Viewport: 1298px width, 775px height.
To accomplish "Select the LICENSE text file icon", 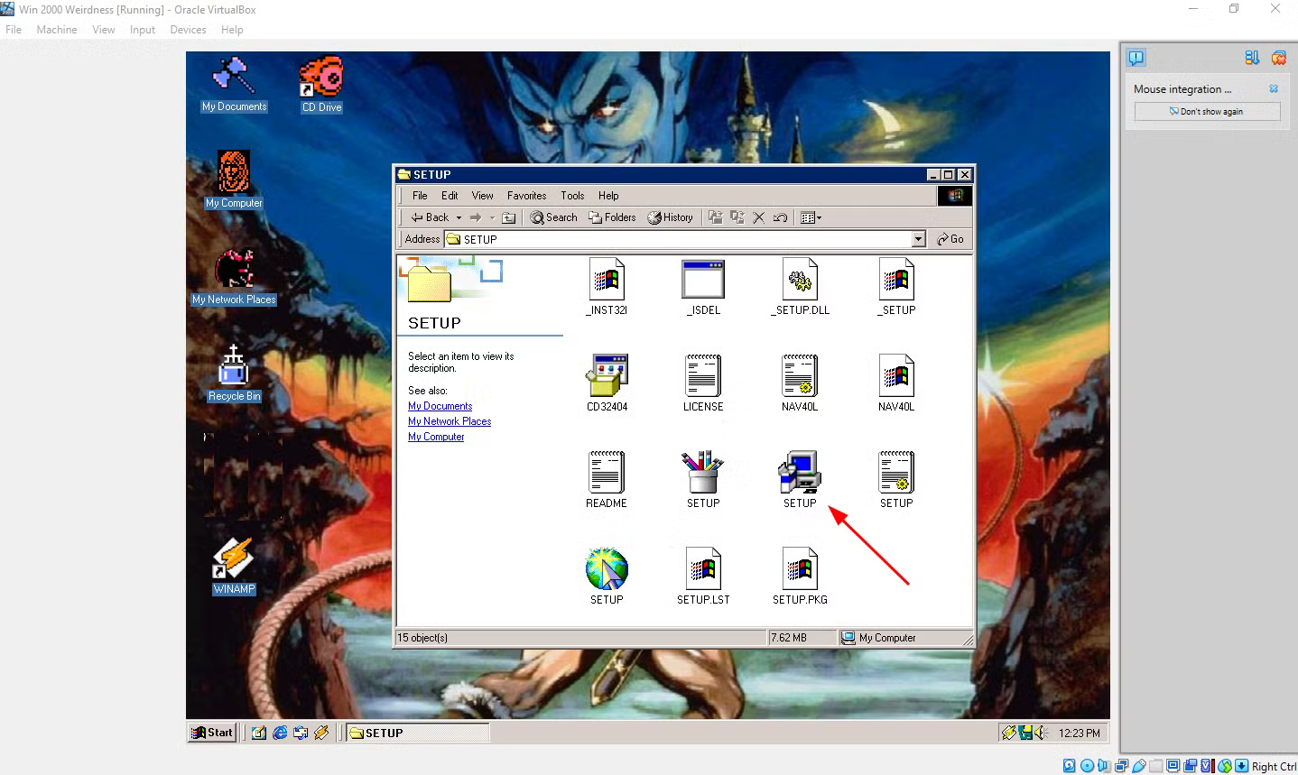I will tap(703, 375).
